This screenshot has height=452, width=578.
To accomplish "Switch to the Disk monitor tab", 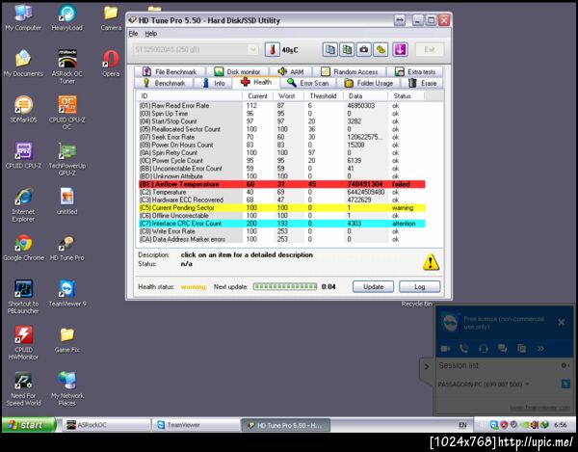I will tap(238, 71).
